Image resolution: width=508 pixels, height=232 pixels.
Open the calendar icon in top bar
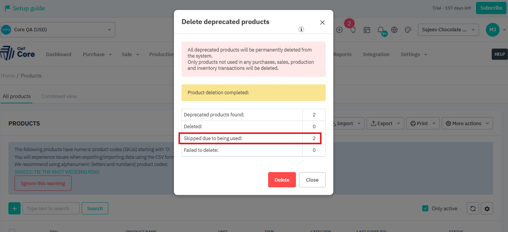(x=367, y=30)
